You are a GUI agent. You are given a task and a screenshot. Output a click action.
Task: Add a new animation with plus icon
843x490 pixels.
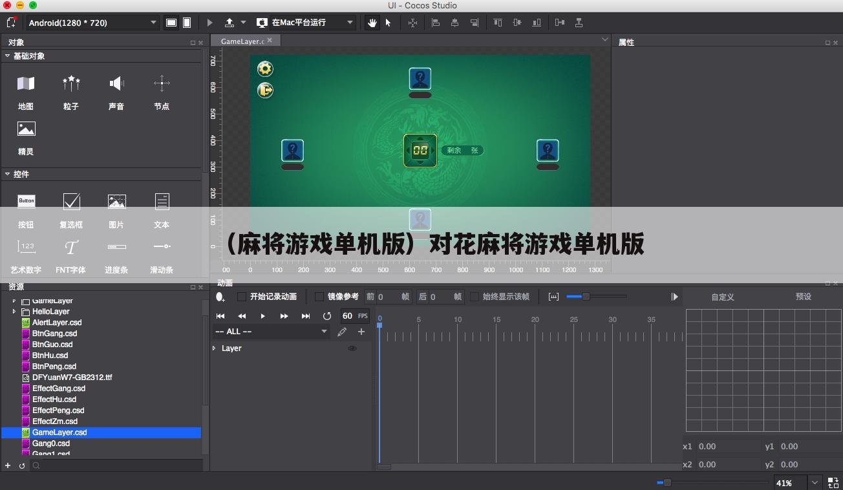pos(361,332)
